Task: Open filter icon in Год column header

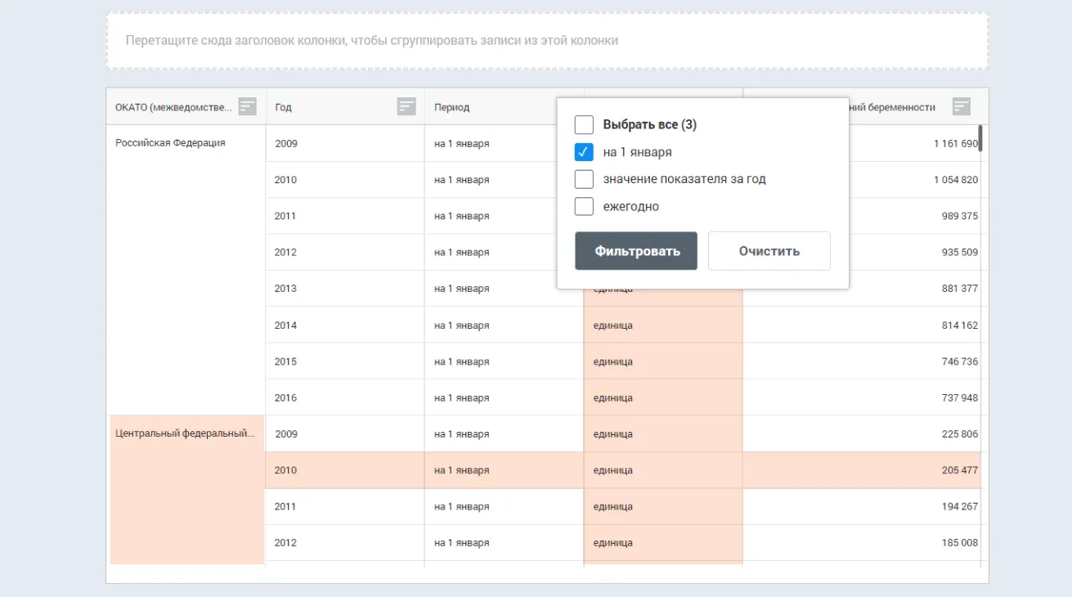Action: click(406, 106)
